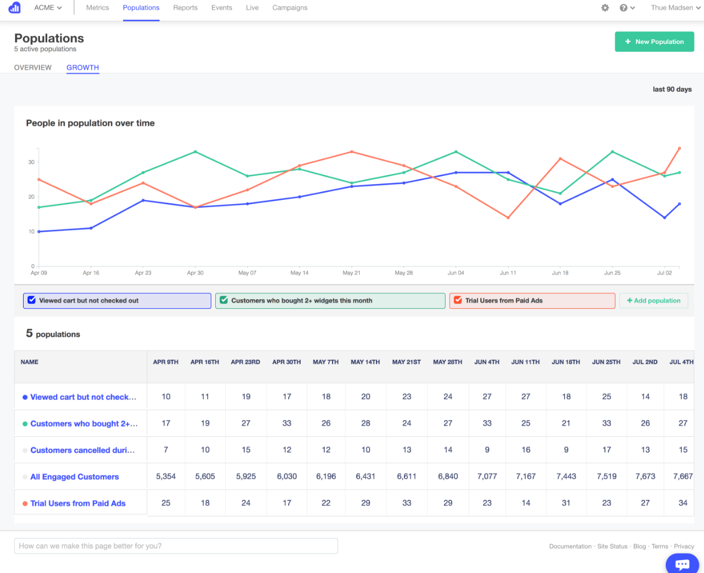704x573 pixels.
Task: Select the Metrics navigation item
Action: coord(97,7)
